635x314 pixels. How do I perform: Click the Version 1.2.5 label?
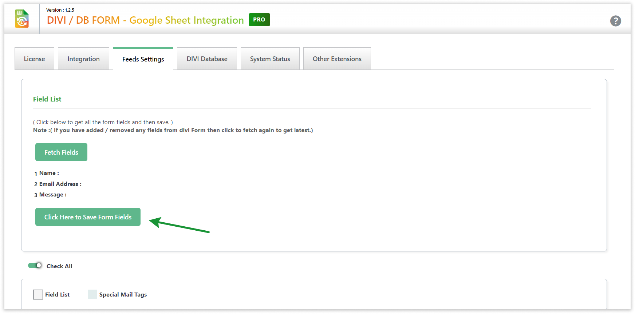(x=60, y=10)
